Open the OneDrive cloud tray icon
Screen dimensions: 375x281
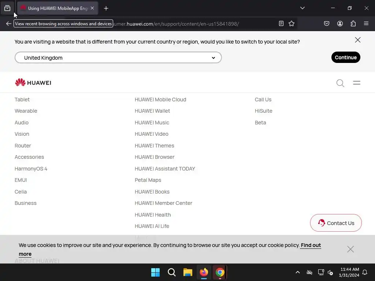click(309, 272)
